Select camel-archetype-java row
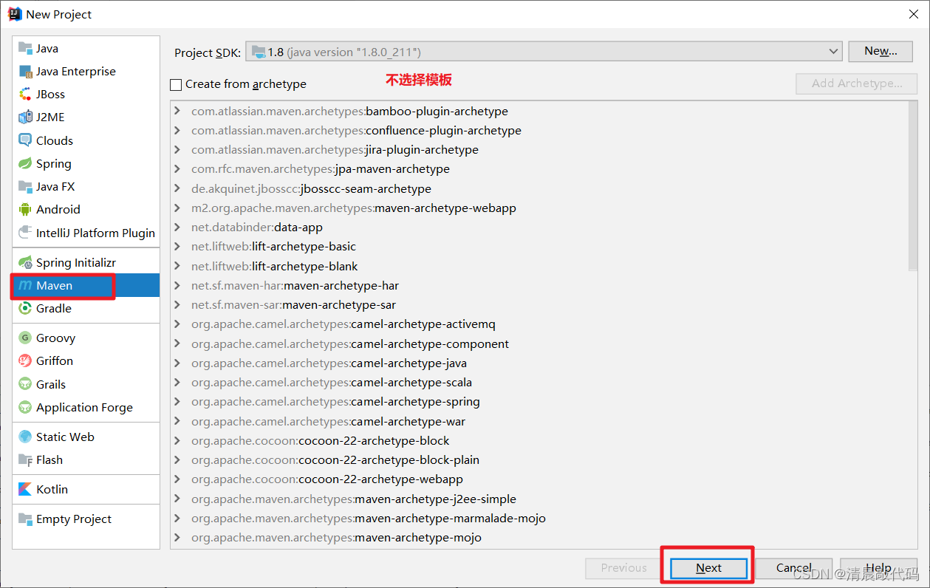The height and width of the screenshot is (588, 930). coord(538,363)
